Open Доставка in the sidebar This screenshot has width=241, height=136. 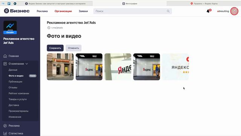(x=14, y=105)
